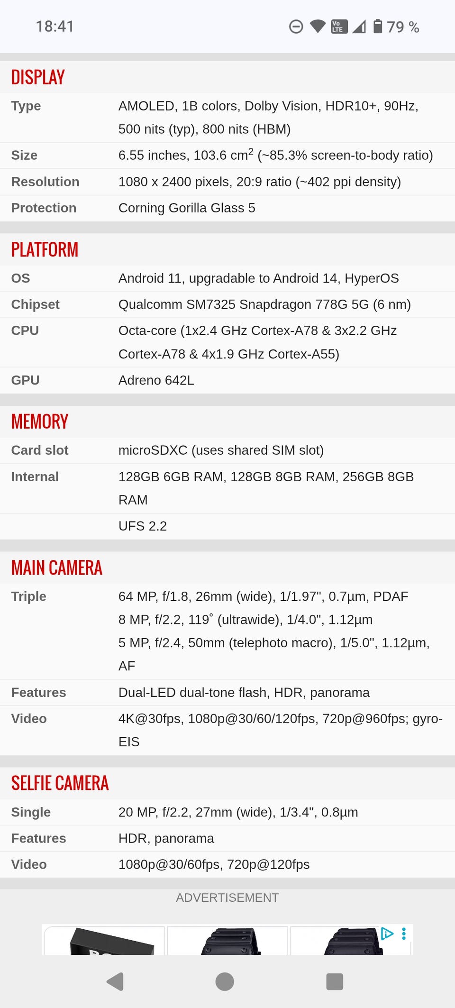Tap the Wi-Fi status bar icon

318,27
